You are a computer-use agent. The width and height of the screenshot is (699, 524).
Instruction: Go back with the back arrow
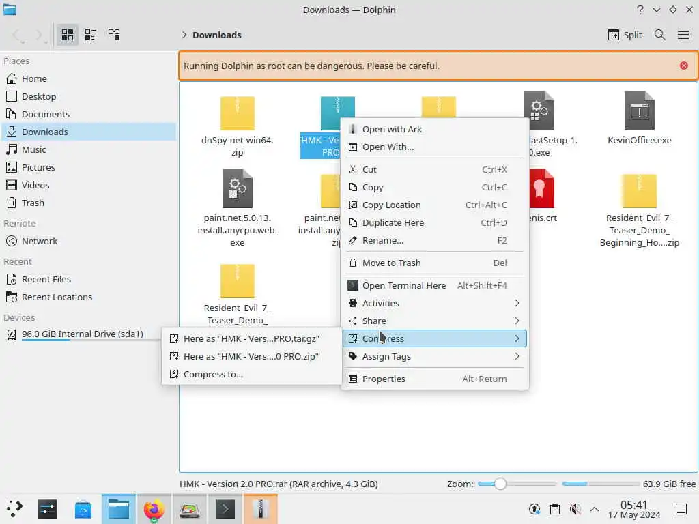(x=17, y=35)
